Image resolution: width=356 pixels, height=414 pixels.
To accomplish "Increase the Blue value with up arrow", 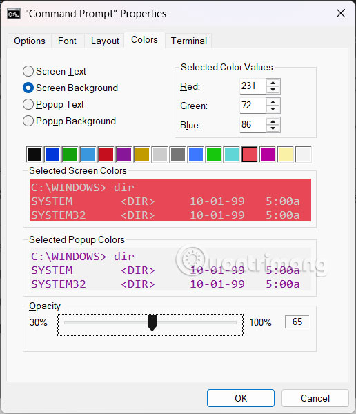I will pyautogui.click(x=273, y=121).
